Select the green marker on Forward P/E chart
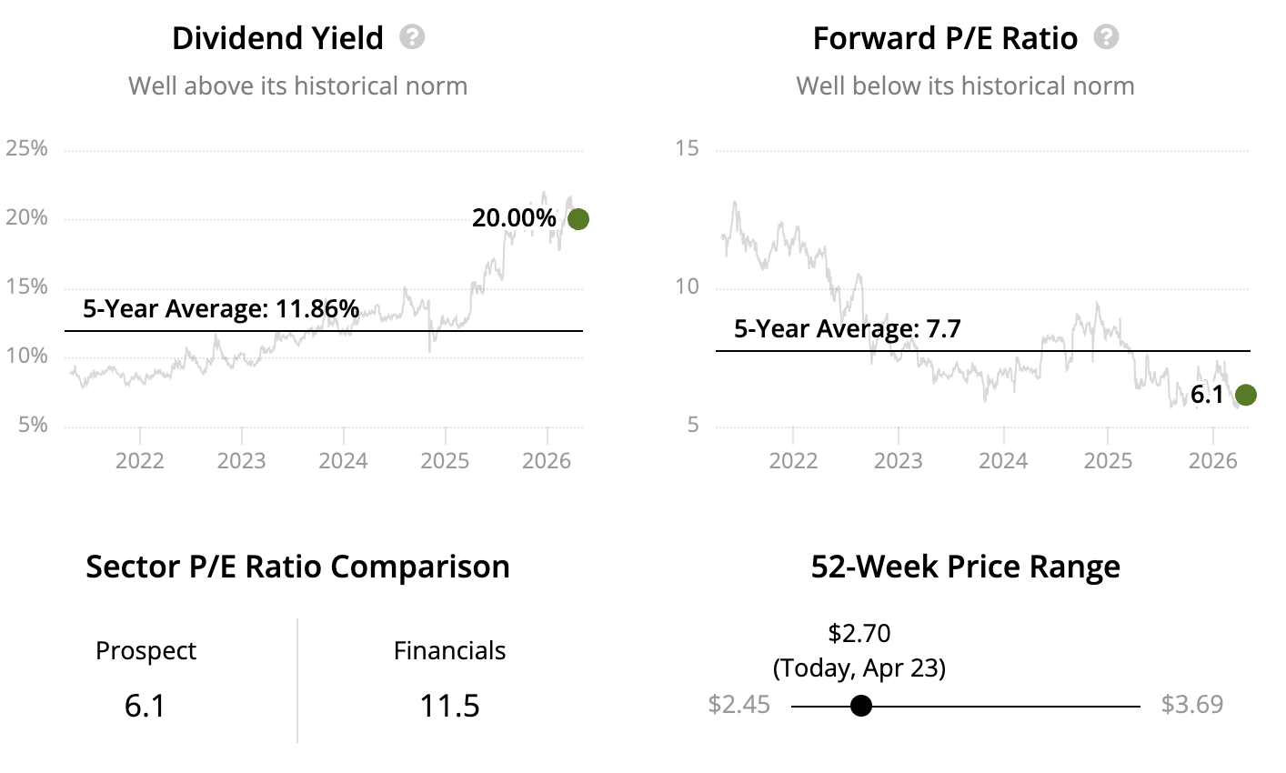 click(x=1246, y=395)
